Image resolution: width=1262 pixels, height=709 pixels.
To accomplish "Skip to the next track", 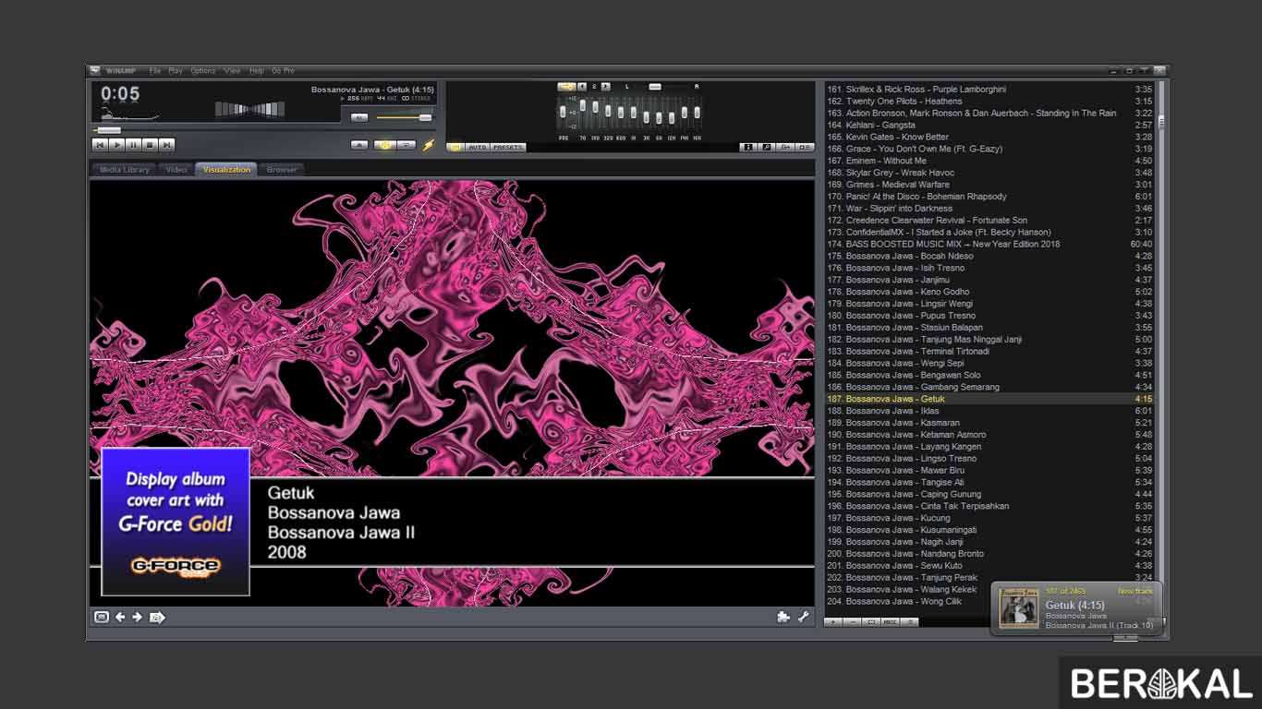I will (166, 145).
